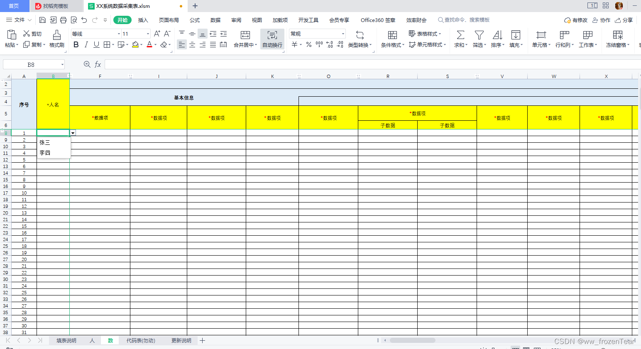Click the zoom magnifier beside formula bar
Image resolution: width=641 pixels, height=349 pixels.
coord(87,64)
